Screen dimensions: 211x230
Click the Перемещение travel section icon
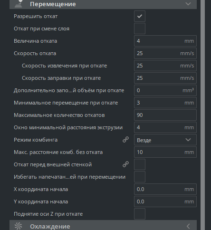[x=19, y=3]
